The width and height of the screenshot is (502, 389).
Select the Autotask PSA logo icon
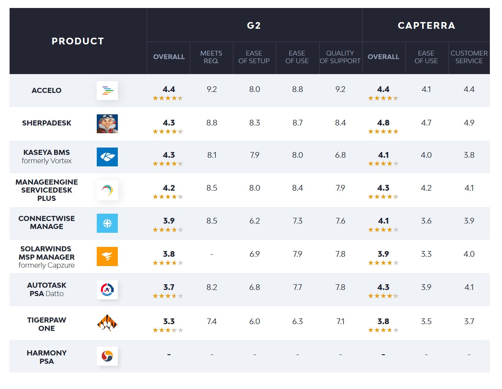[107, 290]
